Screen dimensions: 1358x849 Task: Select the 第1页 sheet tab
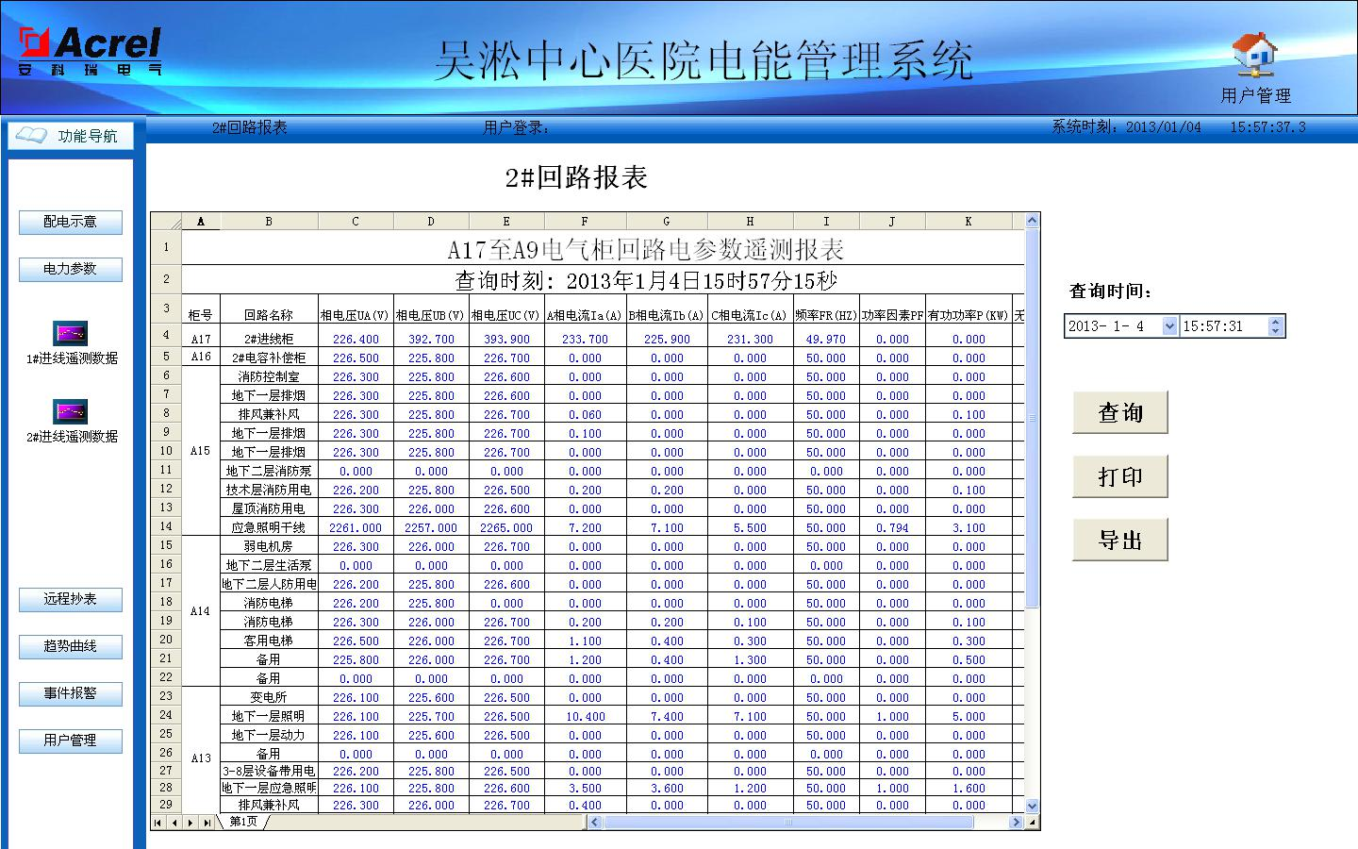(243, 822)
